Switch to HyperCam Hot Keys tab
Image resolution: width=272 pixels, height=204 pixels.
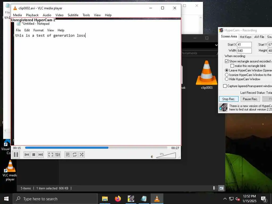(x=245, y=37)
